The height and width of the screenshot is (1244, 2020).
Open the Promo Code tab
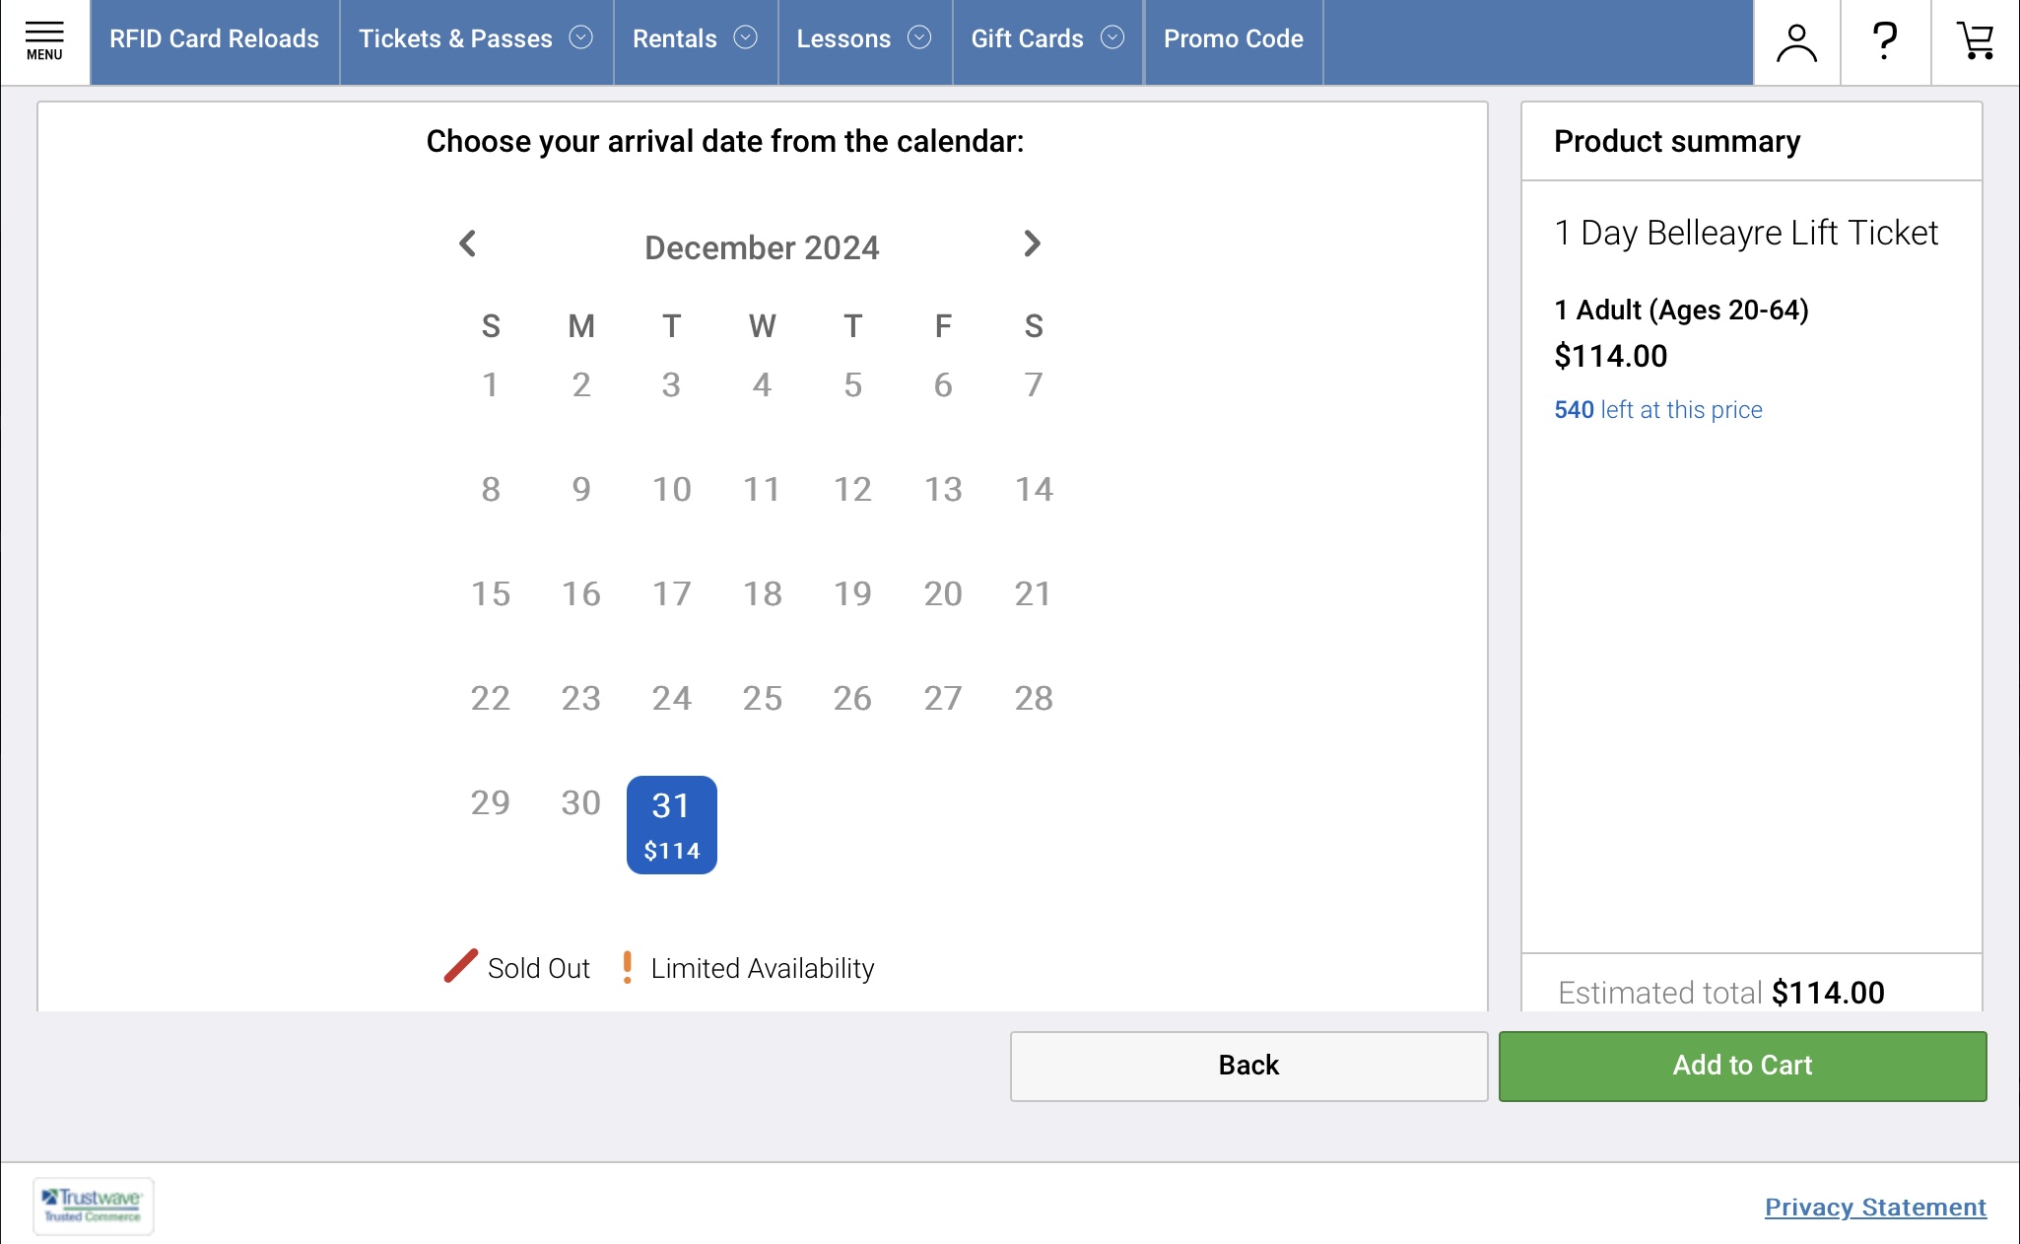(x=1233, y=39)
